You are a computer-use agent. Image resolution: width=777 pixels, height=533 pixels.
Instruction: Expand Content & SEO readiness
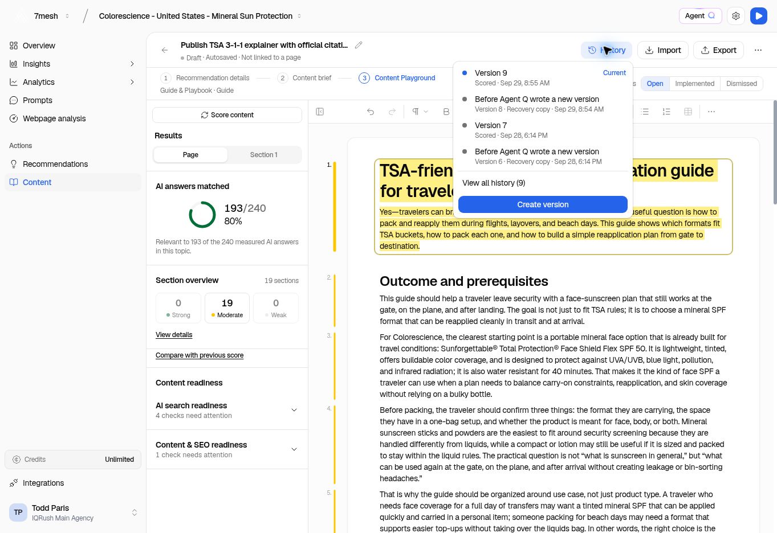[227, 449]
